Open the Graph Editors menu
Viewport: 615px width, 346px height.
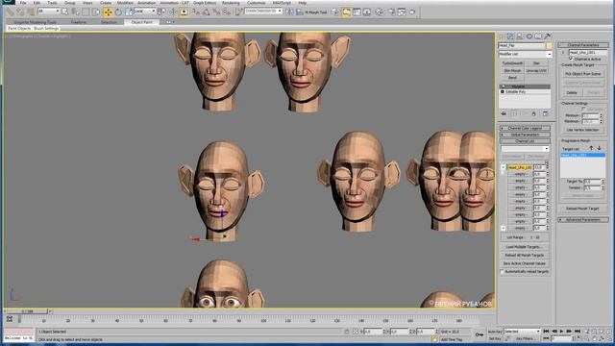coord(205,3)
